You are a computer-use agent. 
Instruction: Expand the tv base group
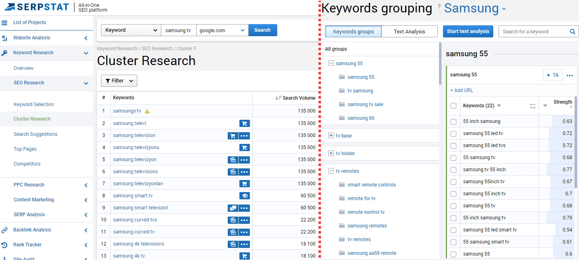[x=331, y=136]
